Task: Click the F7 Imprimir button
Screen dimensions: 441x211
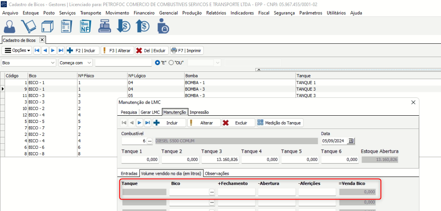Action: point(187,51)
